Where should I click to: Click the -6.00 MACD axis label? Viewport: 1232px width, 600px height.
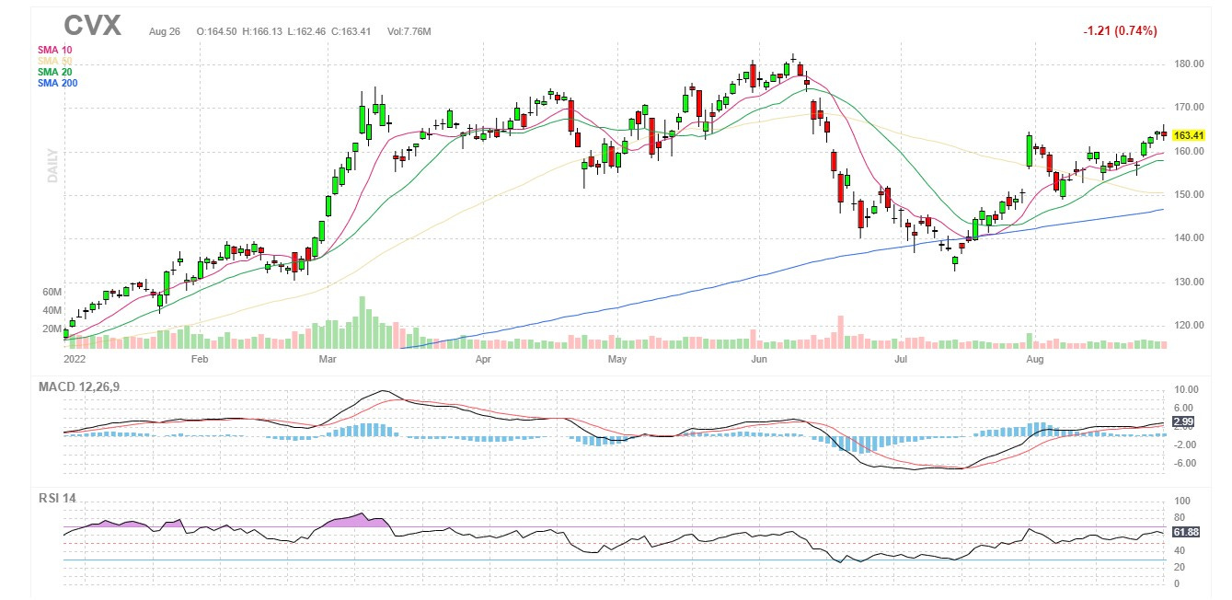click(x=1186, y=463)
